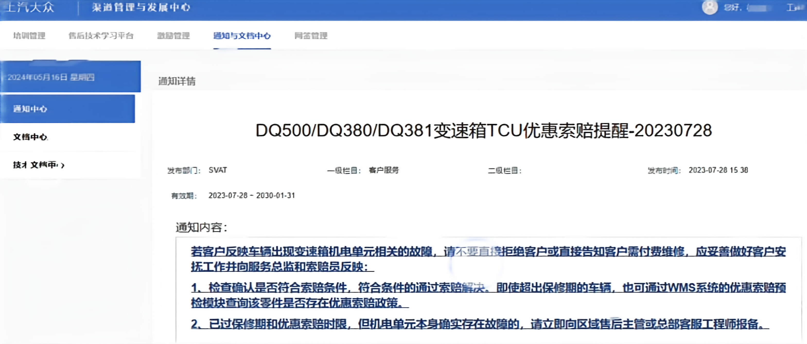Click the user avatar icon
This screenshot has width=807, height=344.
(x=709, y=7)
